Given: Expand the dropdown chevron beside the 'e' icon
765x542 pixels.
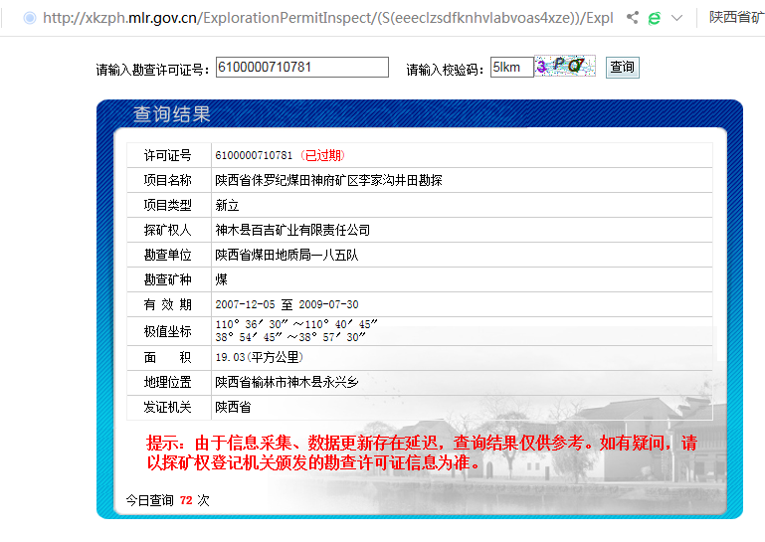Looking at the screenshot, I should [677, 18].
